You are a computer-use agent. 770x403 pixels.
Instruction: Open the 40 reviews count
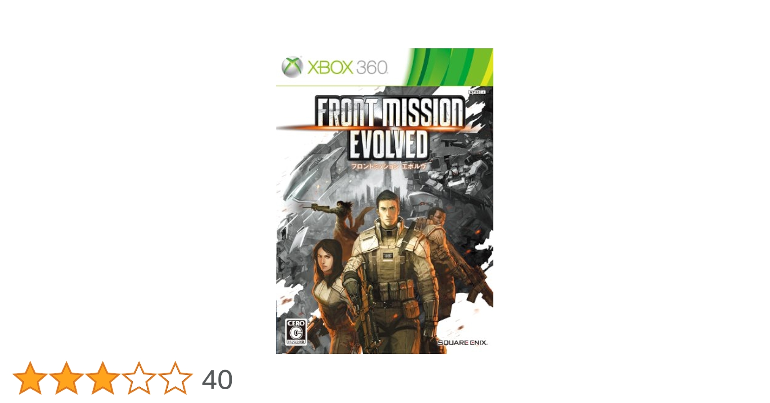point(217,380)
